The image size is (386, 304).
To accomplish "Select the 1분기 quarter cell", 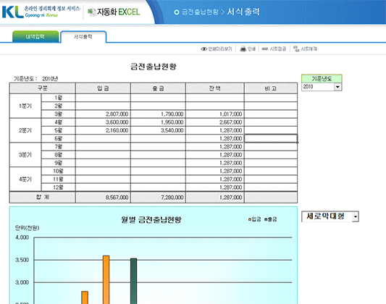I will pyautogui.click(x=25, y=106).
